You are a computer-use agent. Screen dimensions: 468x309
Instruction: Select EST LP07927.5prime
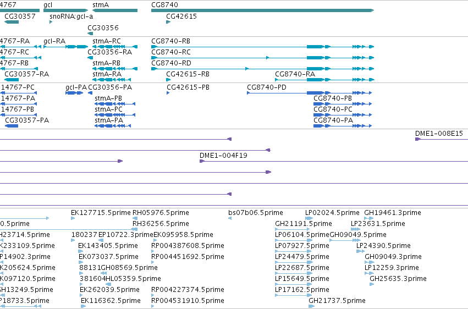click(294, 251)
